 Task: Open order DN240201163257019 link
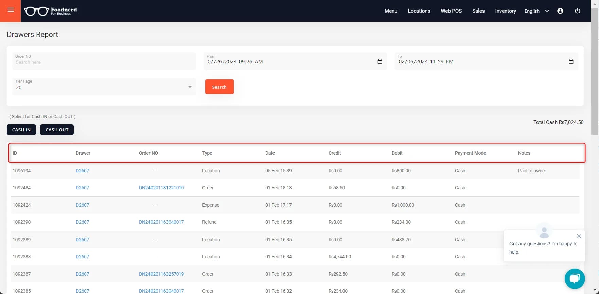(x=161, y=274)
